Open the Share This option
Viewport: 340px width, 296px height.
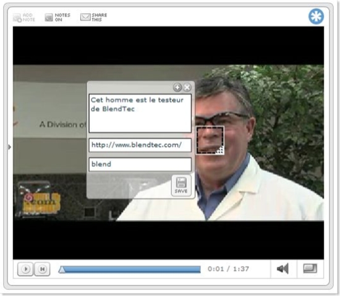[94, 17]
